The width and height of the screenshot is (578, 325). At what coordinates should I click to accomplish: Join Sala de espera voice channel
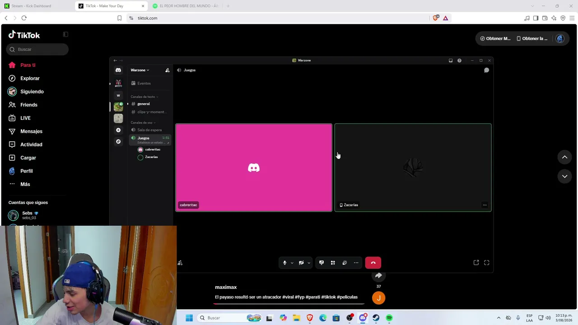coord(149,130)
